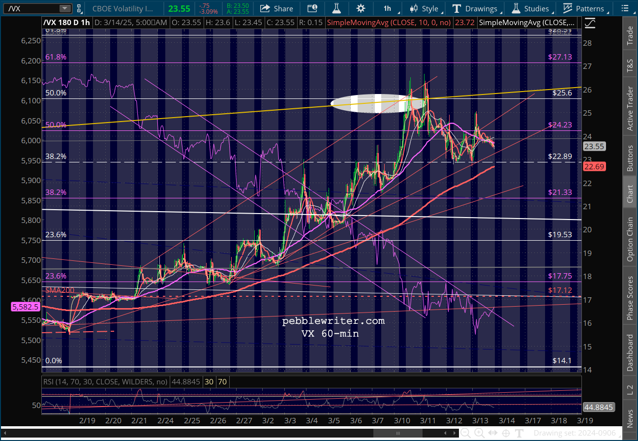Click the horizontal time scrollbar thumb
Screen dimensions: 638x441
[397, 433]
